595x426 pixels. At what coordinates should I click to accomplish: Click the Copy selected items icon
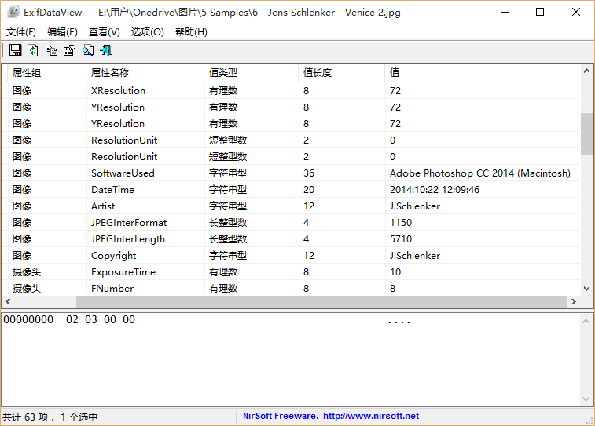point(51,50)
